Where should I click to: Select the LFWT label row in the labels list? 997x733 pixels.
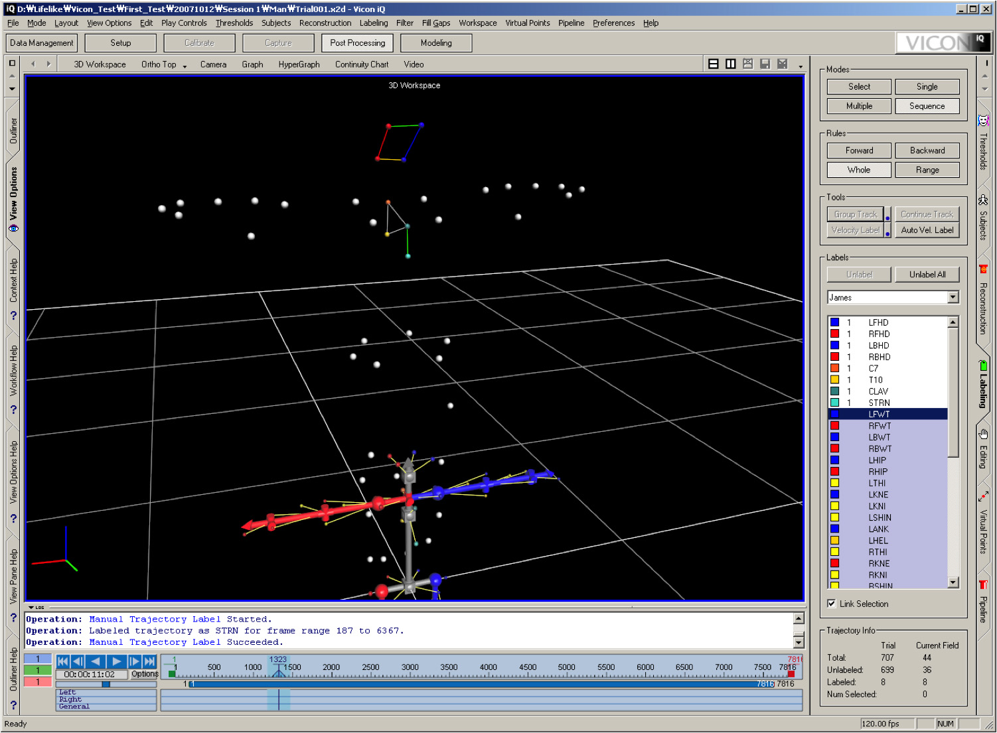click(887, 414)
